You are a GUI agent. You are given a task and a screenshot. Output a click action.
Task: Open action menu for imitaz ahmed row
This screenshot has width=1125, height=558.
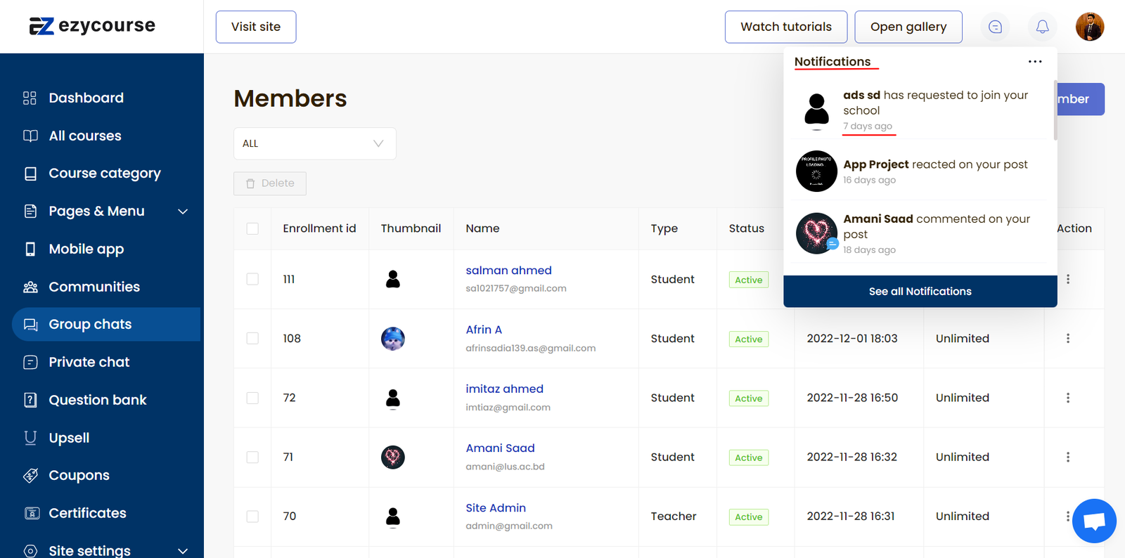[x=1067, y=398]
